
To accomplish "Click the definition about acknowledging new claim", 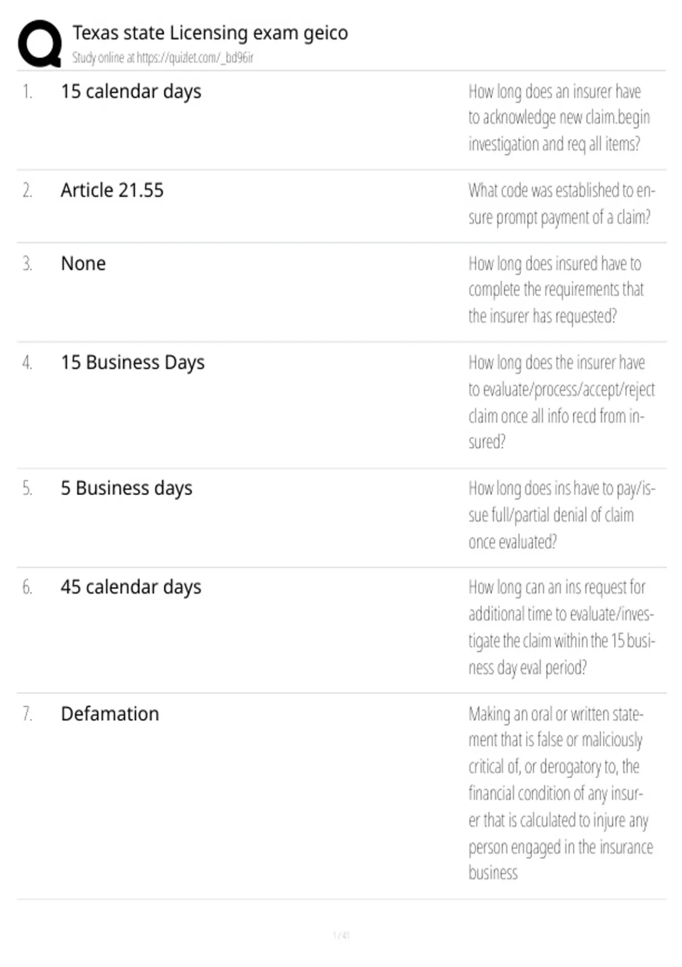I will point(559,118).
